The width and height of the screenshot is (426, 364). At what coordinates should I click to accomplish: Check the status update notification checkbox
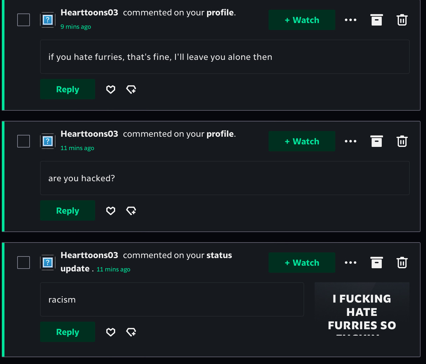[24, 263]
